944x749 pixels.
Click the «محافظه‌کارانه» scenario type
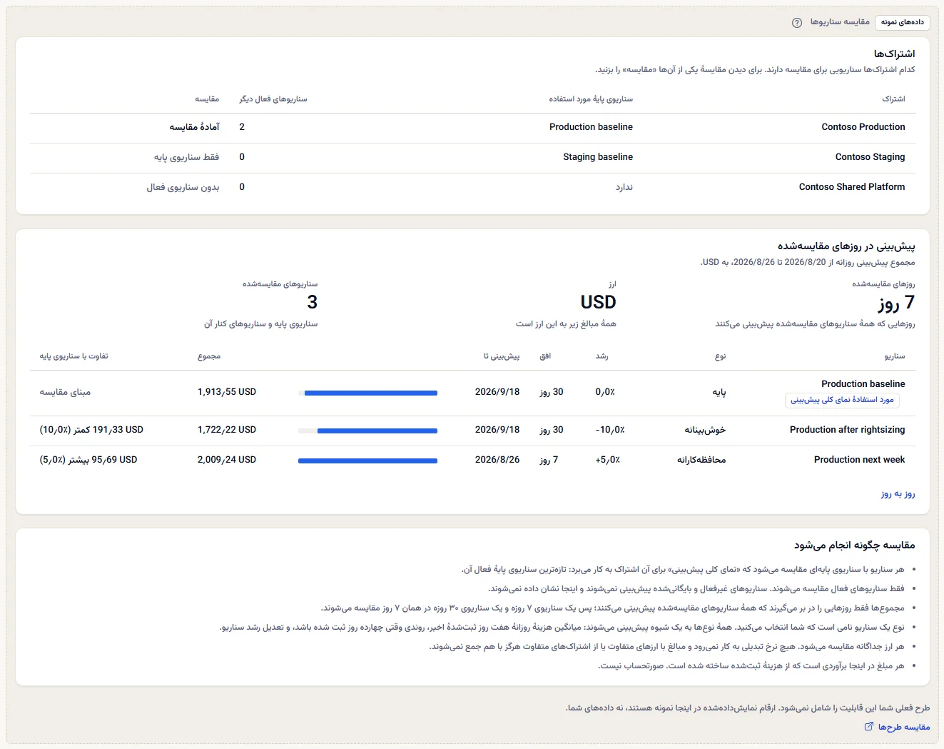[x=701, y=460]
